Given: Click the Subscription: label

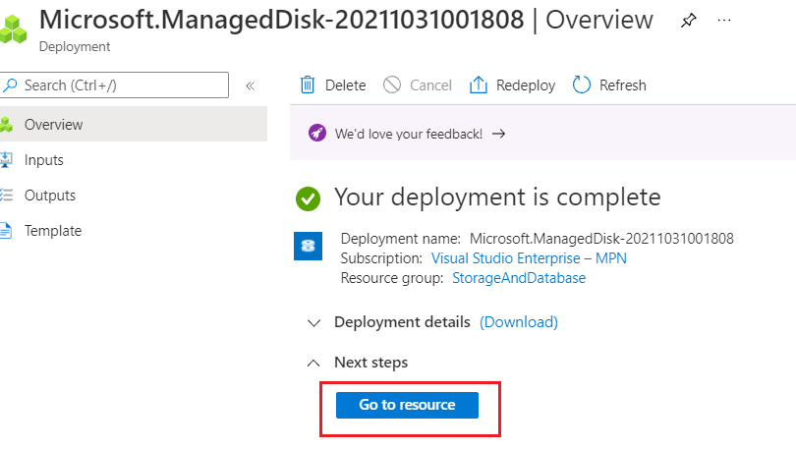Looking at the screenshot, I should 381,258.
